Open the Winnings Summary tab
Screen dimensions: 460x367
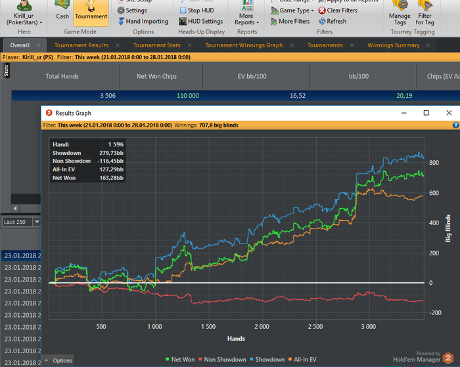click(x=394, y=45)
